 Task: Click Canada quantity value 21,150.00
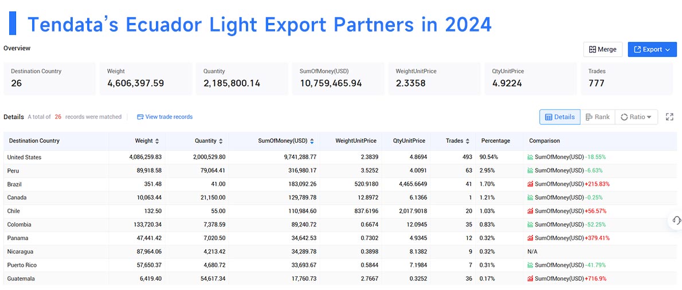point(212,198)
